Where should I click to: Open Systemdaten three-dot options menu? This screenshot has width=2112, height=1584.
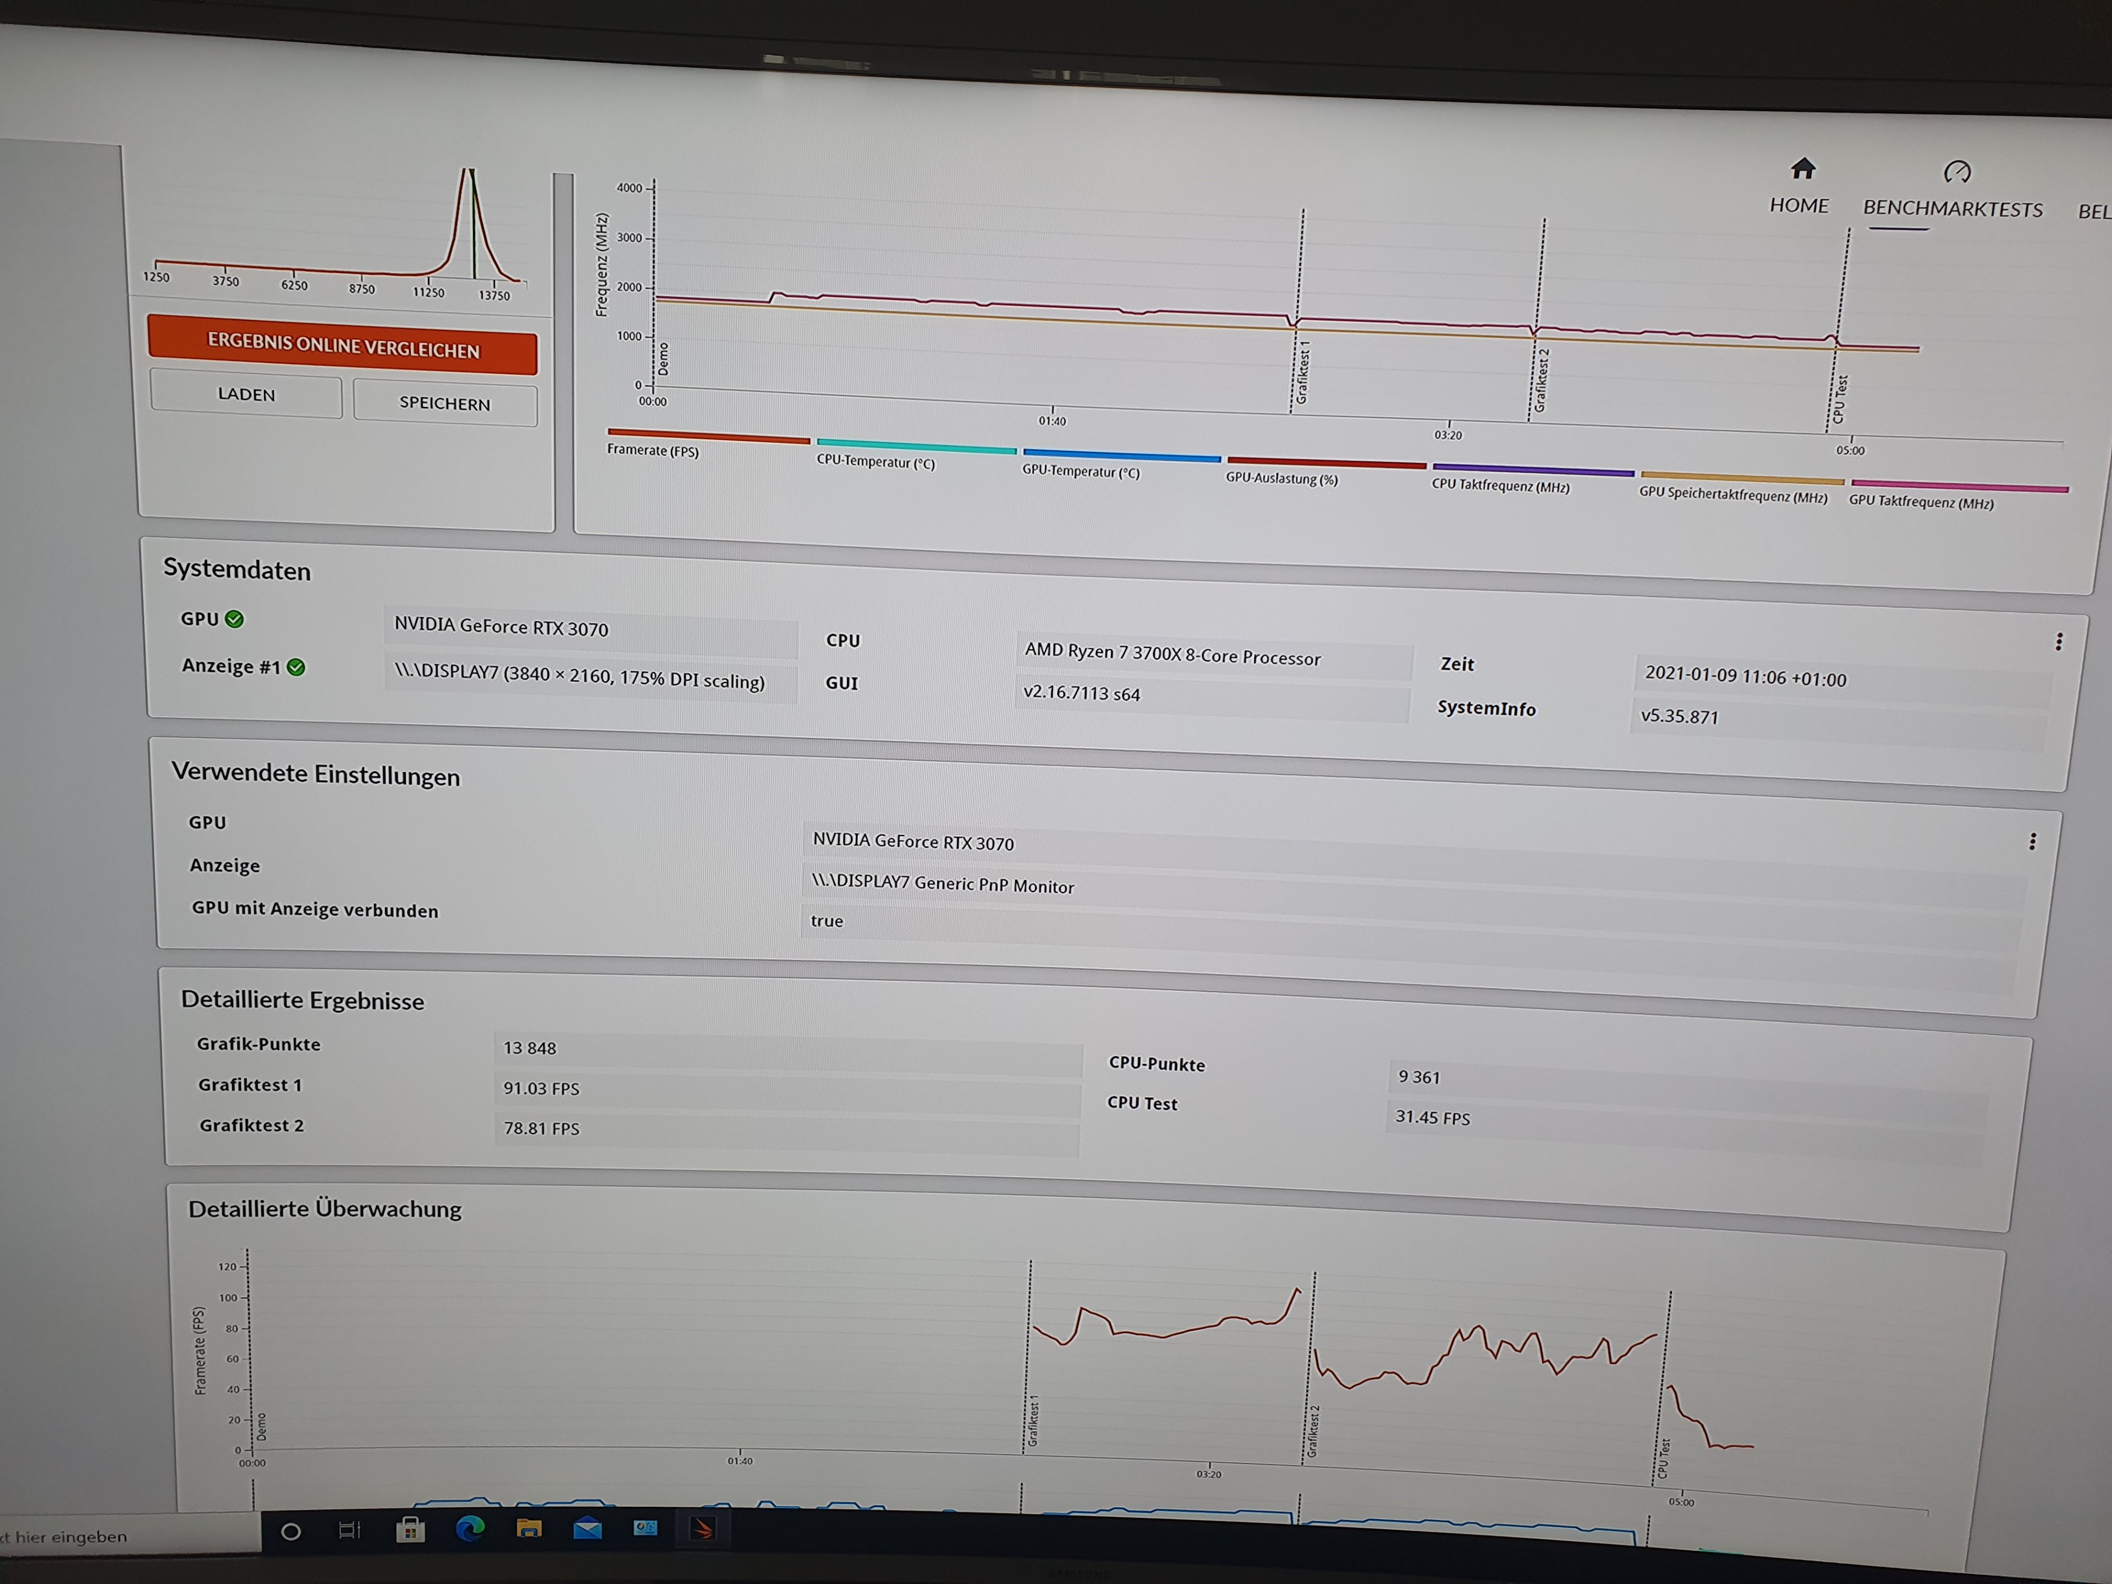pos(2059,642)
